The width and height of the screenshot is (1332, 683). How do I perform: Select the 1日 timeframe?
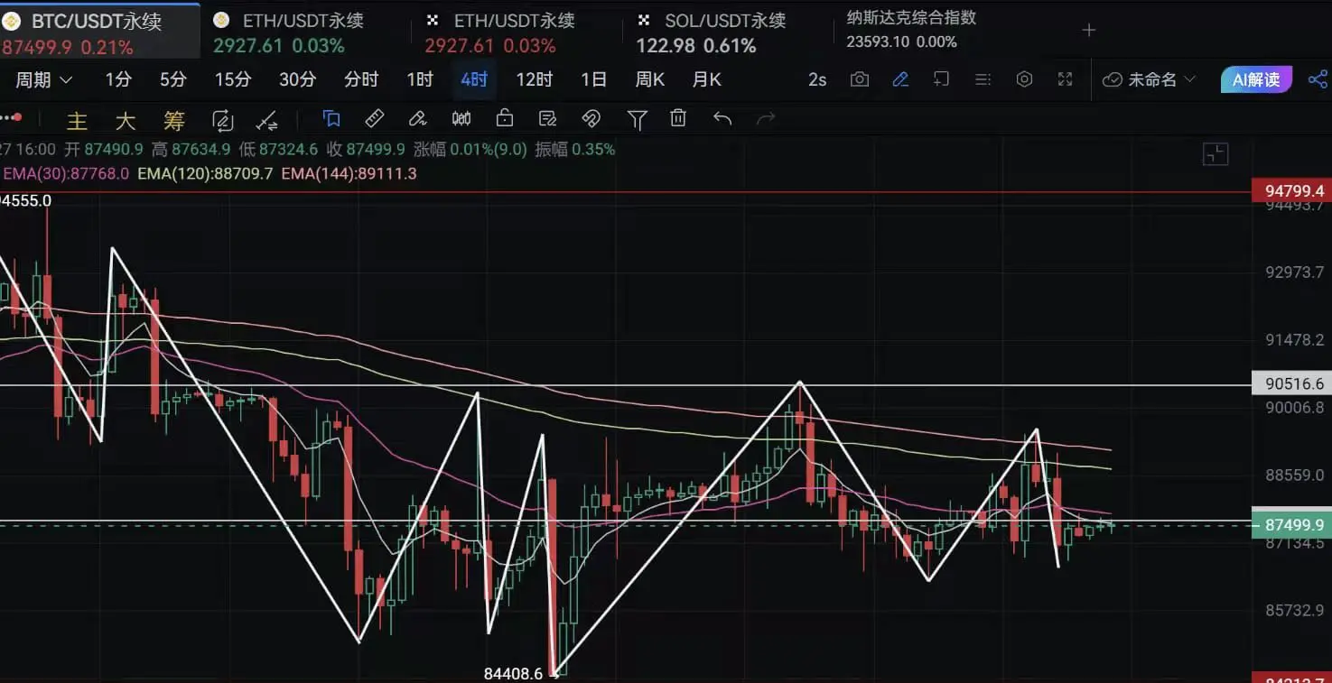pyautogui.click(x=593, y=79)
